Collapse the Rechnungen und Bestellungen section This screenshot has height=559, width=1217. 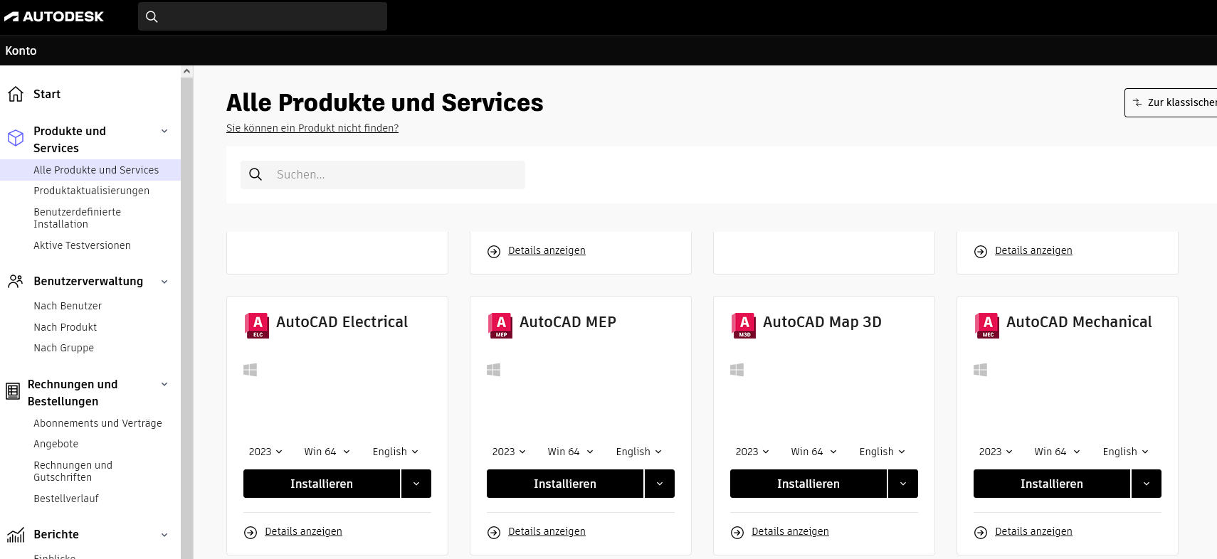pos(164,384)
